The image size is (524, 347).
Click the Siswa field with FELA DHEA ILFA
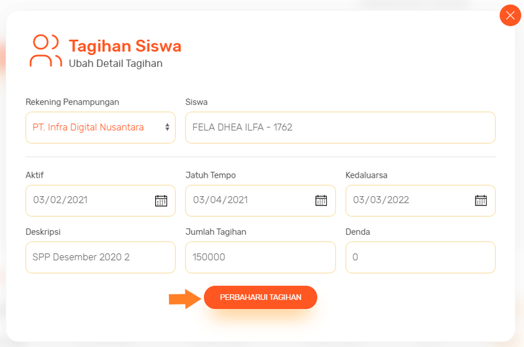tap(340, 127)
